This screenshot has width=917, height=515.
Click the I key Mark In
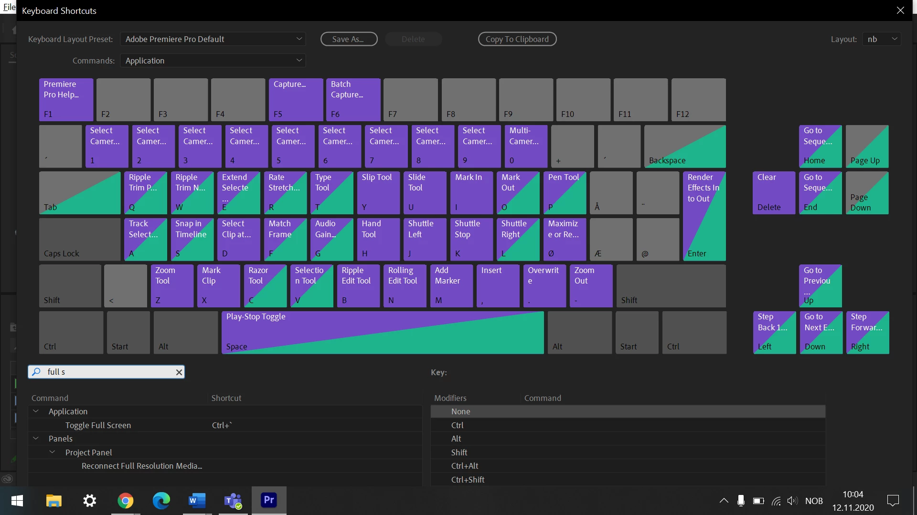tap(471, 193)
